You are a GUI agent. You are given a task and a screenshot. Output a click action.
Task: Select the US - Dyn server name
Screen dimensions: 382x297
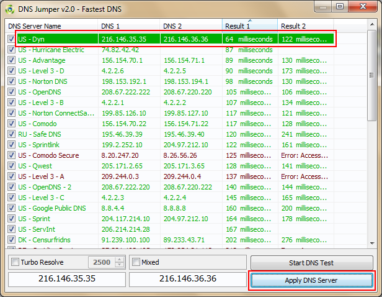[31, 39]
